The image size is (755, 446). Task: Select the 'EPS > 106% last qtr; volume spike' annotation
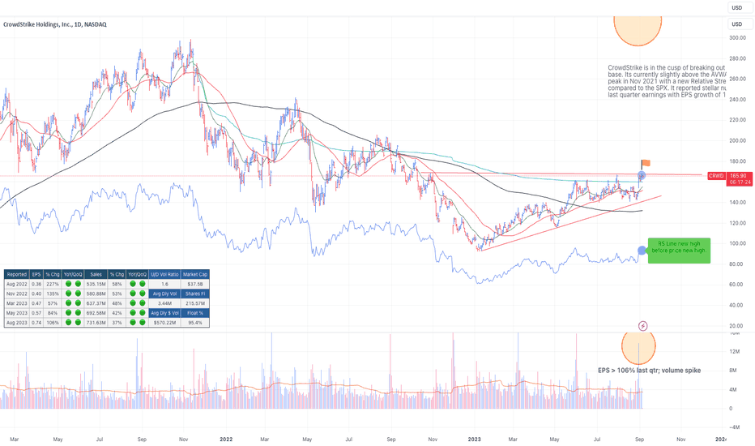click(649, 371)
